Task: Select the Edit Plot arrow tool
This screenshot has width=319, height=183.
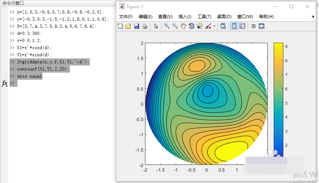Action: click(x=156, y=26)
